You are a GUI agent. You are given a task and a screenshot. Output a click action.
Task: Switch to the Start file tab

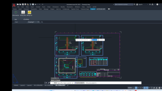pyautogui.click(x=16, y=22)
